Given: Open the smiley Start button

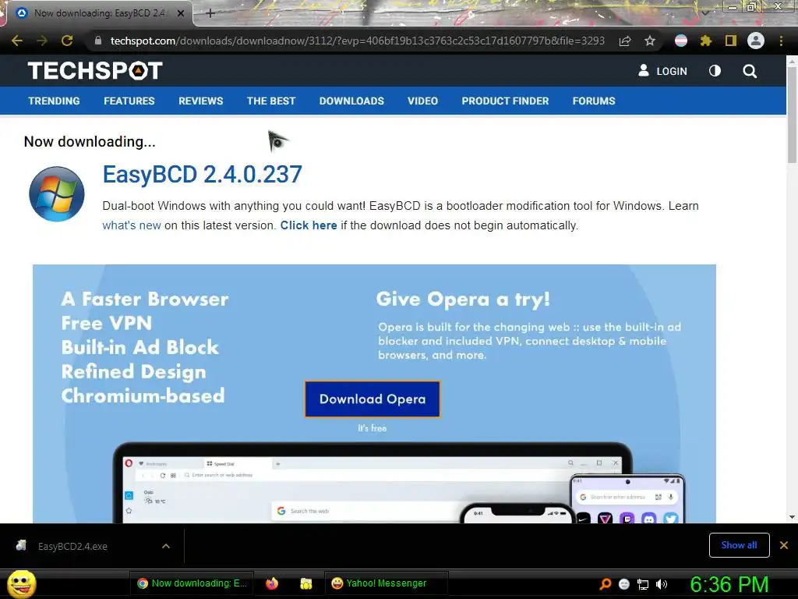Looking at the screenshot, I should point(21,583).
